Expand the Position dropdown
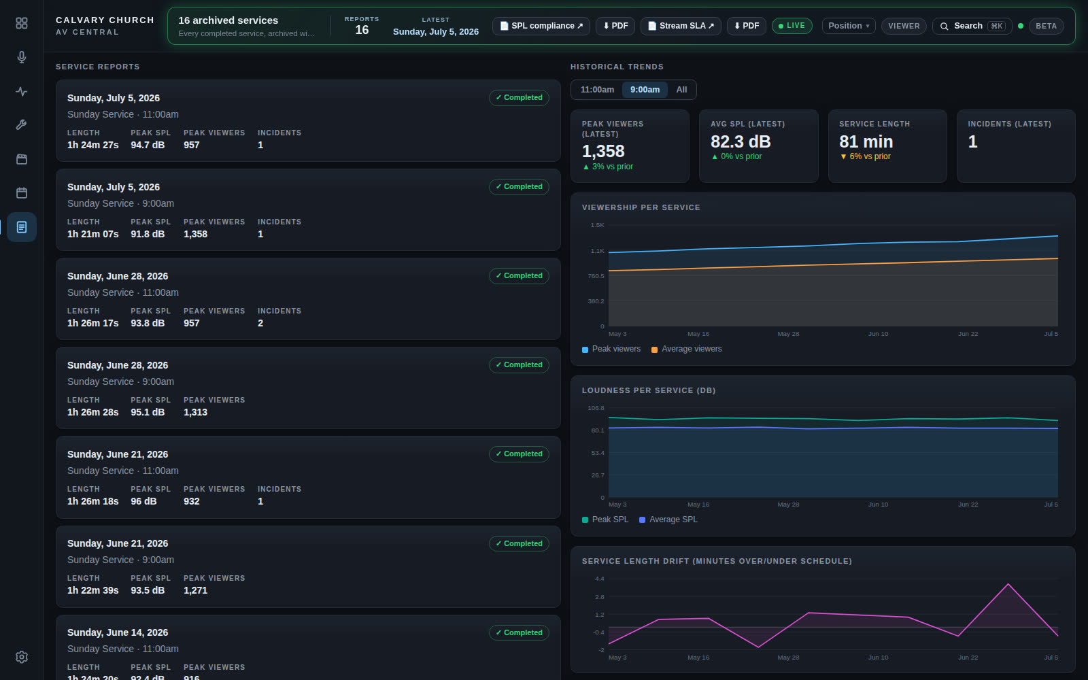Image resolution: width=1088 pixels, height=680 pixels. click(849, 26)
